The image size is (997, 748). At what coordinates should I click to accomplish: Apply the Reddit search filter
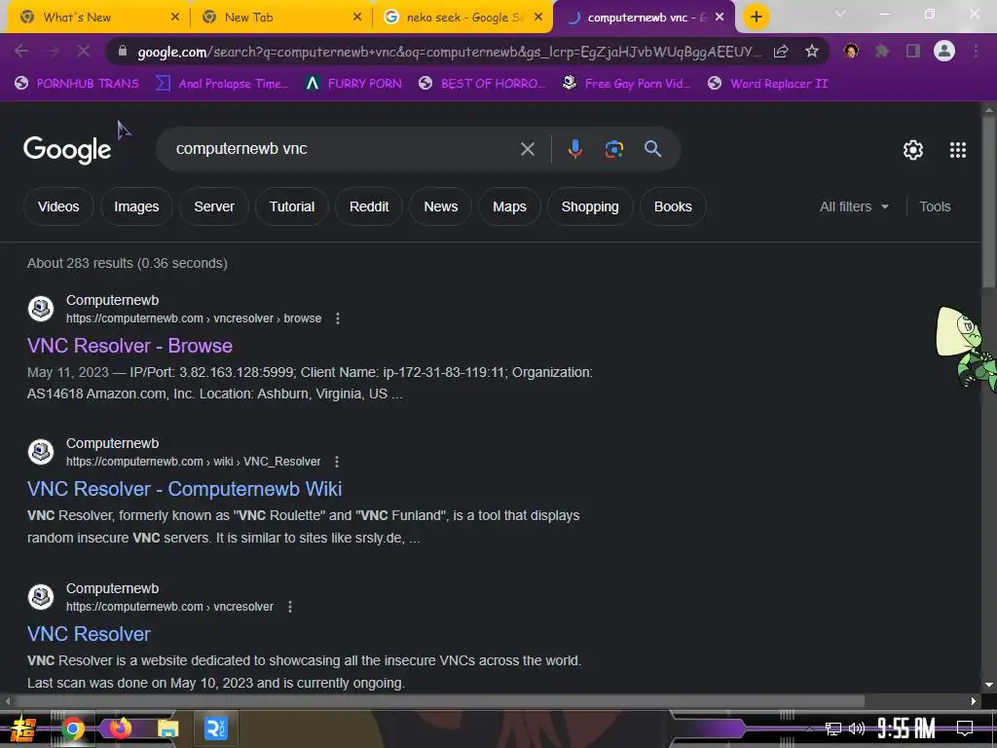[x=369, y=206]
